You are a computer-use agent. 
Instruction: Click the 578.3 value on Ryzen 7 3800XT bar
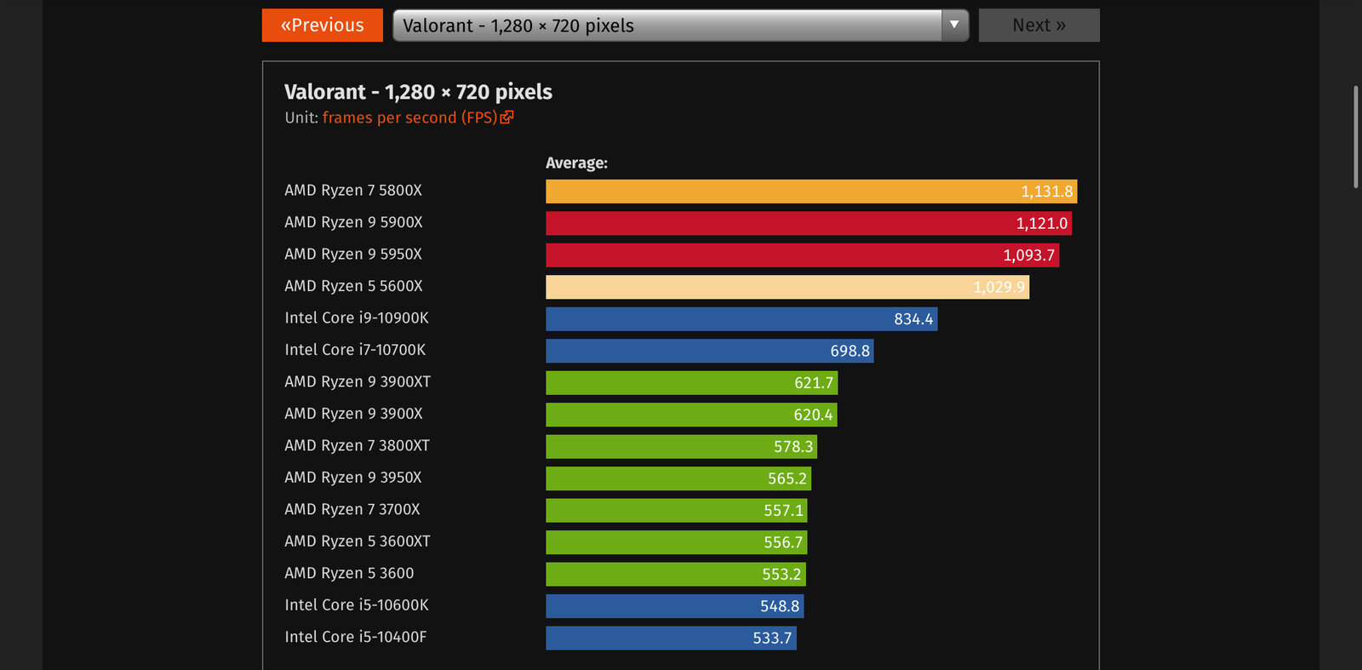point(793,447)
